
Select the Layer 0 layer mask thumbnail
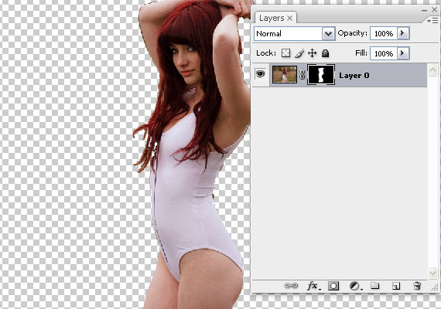320,74
